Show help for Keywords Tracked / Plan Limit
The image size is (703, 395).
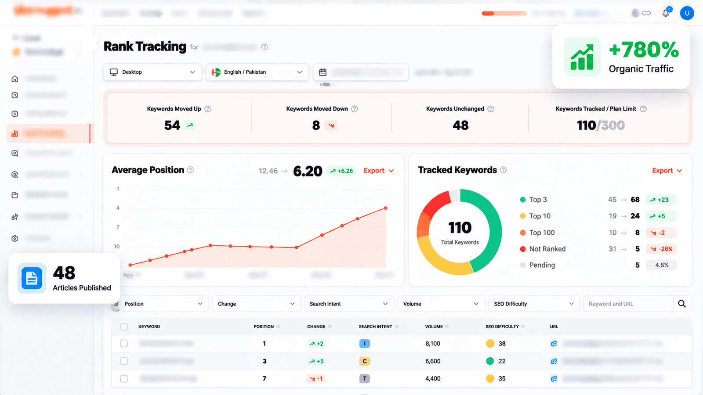(x=643, y=109)
